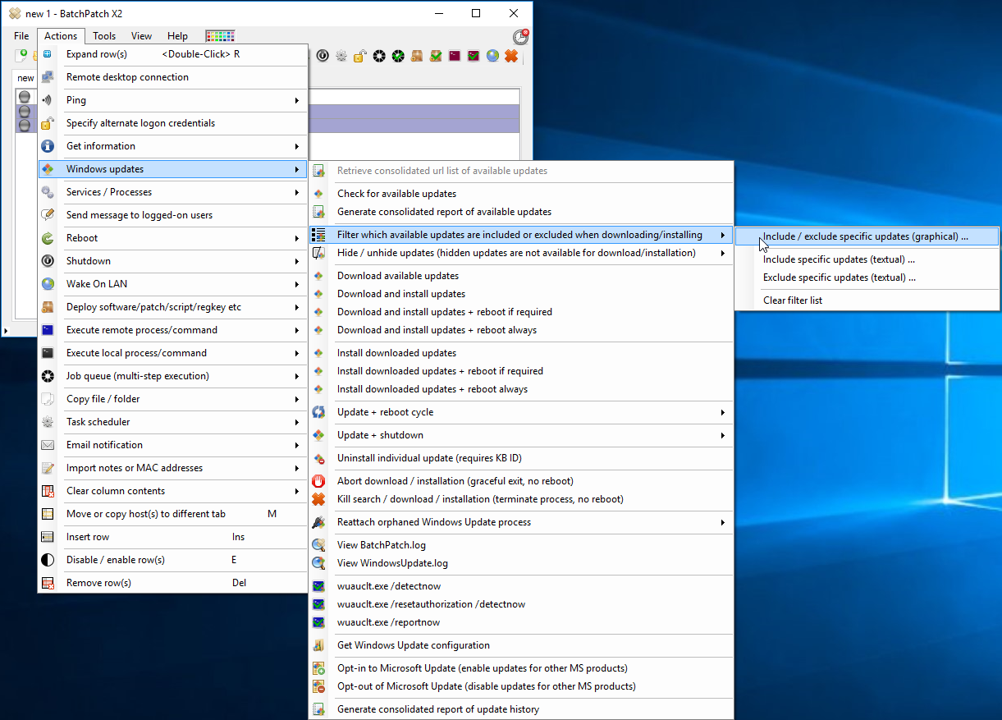Open the Help menu
The image size is (1002, 720).
click(x=178, y=36)
